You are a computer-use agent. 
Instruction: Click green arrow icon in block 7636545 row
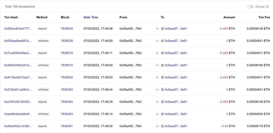point(157,29)
